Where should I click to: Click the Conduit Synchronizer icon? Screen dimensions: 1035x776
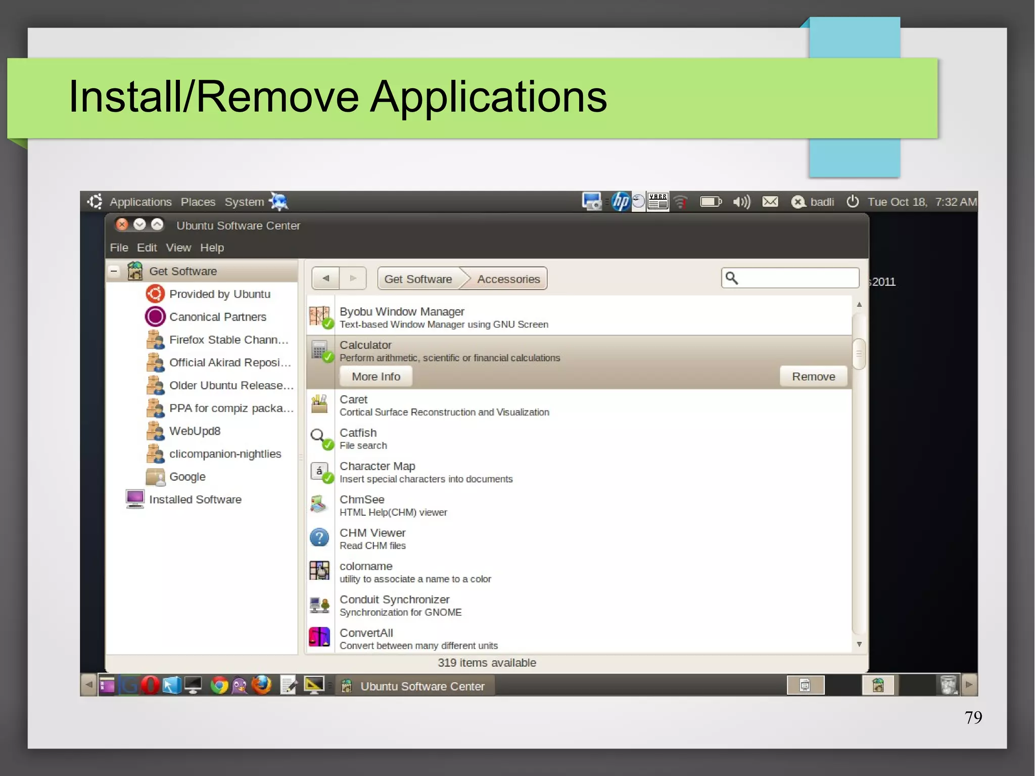[x=319, y=604]
